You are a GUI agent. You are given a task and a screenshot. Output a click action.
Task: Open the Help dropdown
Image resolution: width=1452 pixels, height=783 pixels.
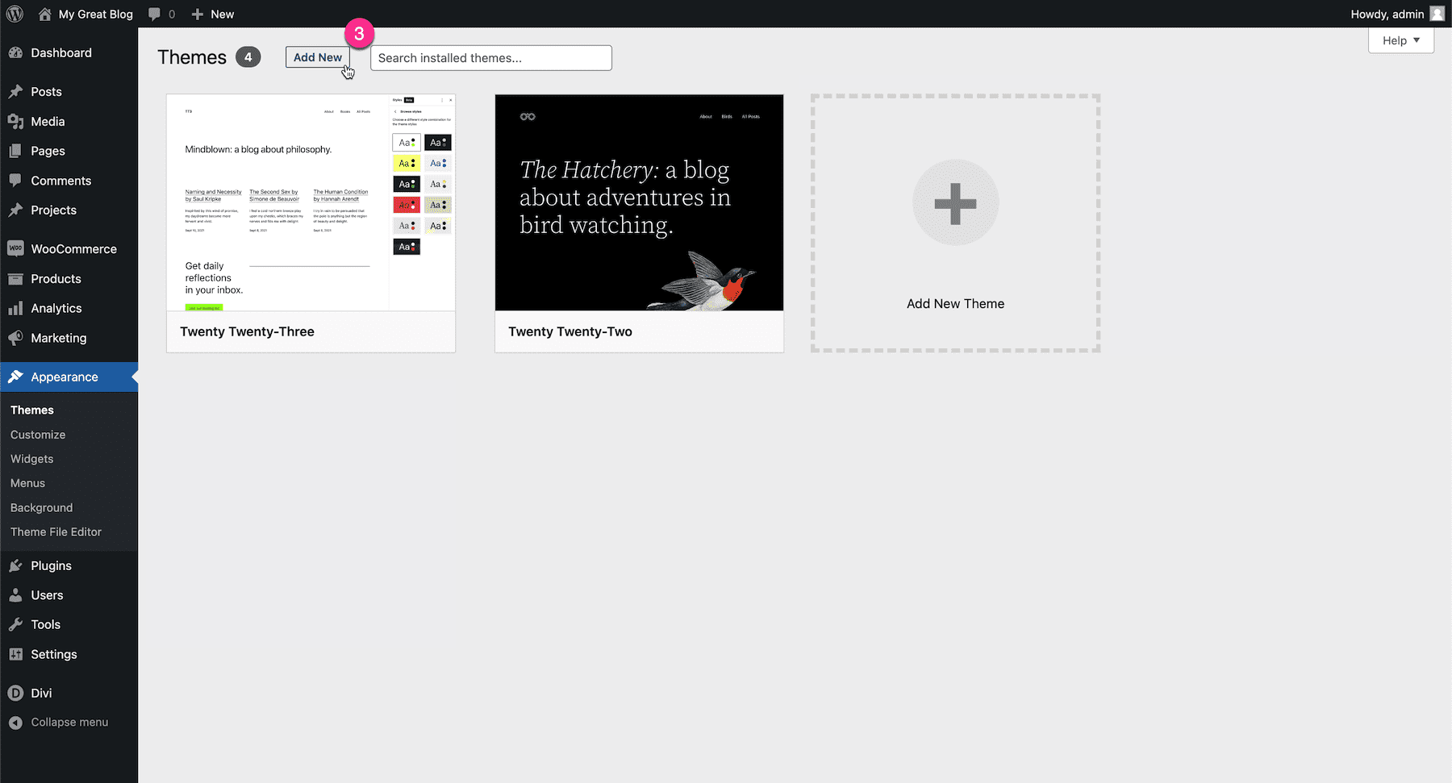1400,40
